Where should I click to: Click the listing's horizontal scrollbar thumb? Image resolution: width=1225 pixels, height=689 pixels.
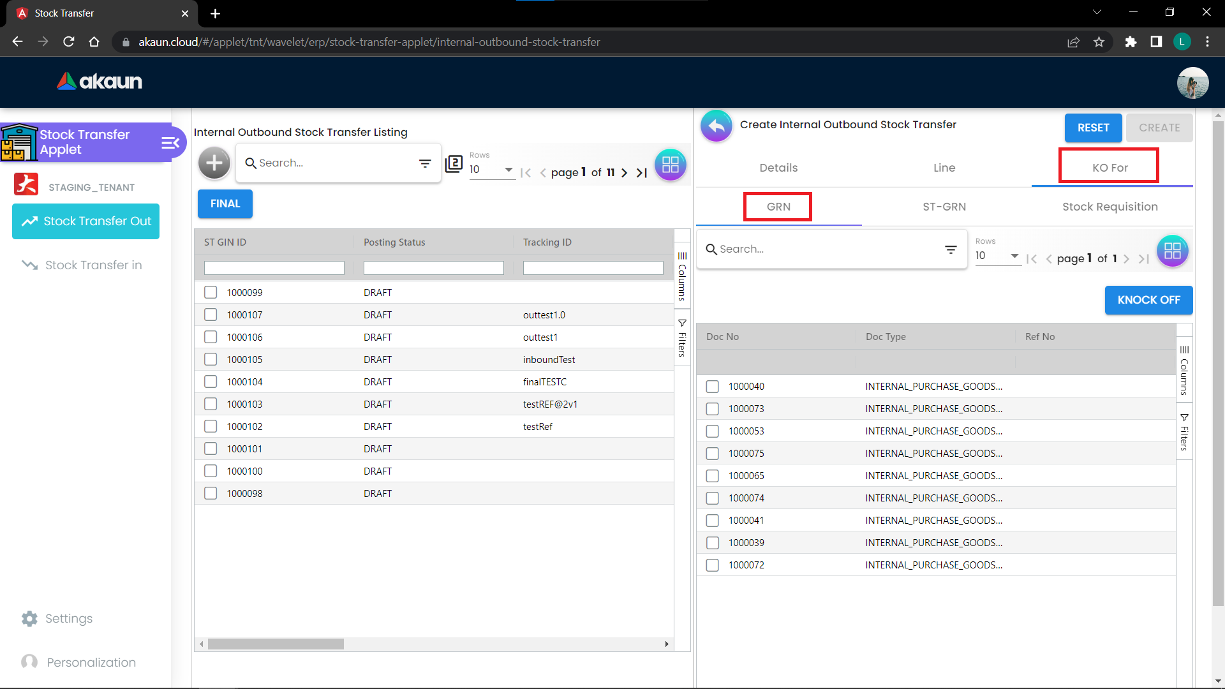(276, 644)
